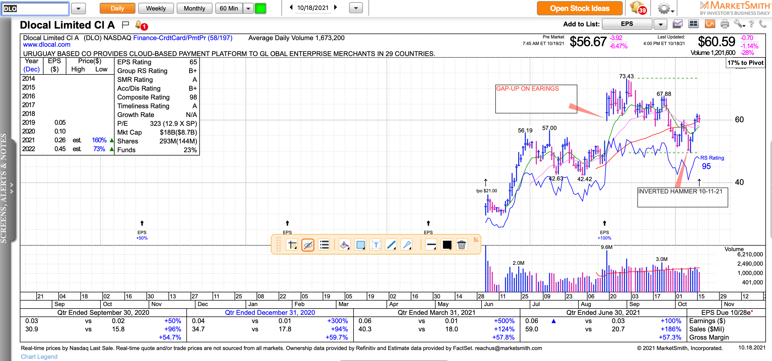Click the 17% to Pivot label
The image size is (772, 361).
(x=745, y=63)
